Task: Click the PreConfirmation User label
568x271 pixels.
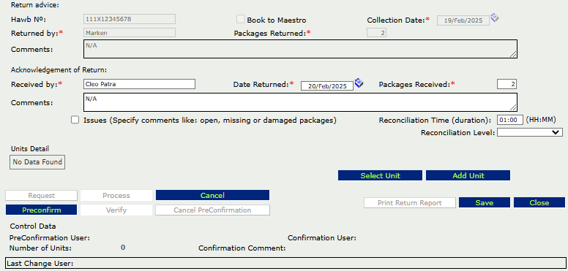Action: pyautogui.click(x=50, y=237)
